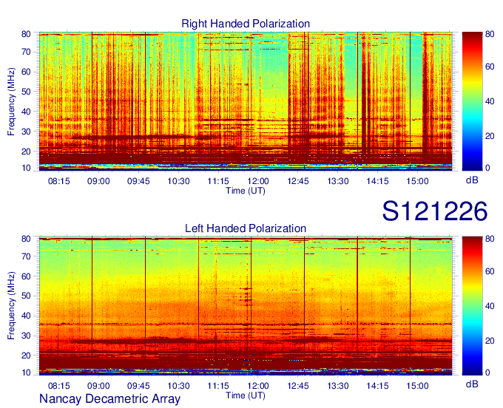The image size is (503, 408).
Task: Click the right-handed polarization spectrogram image
Action: pyautogui.click(x=246, y=101)
